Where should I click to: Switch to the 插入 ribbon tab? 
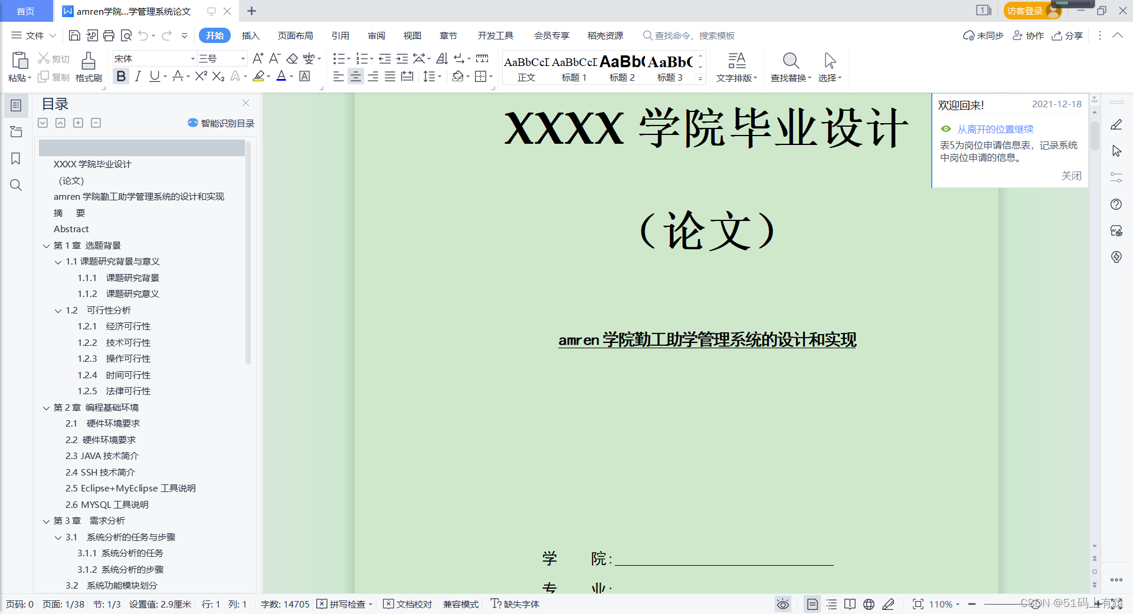pos(250,35)
